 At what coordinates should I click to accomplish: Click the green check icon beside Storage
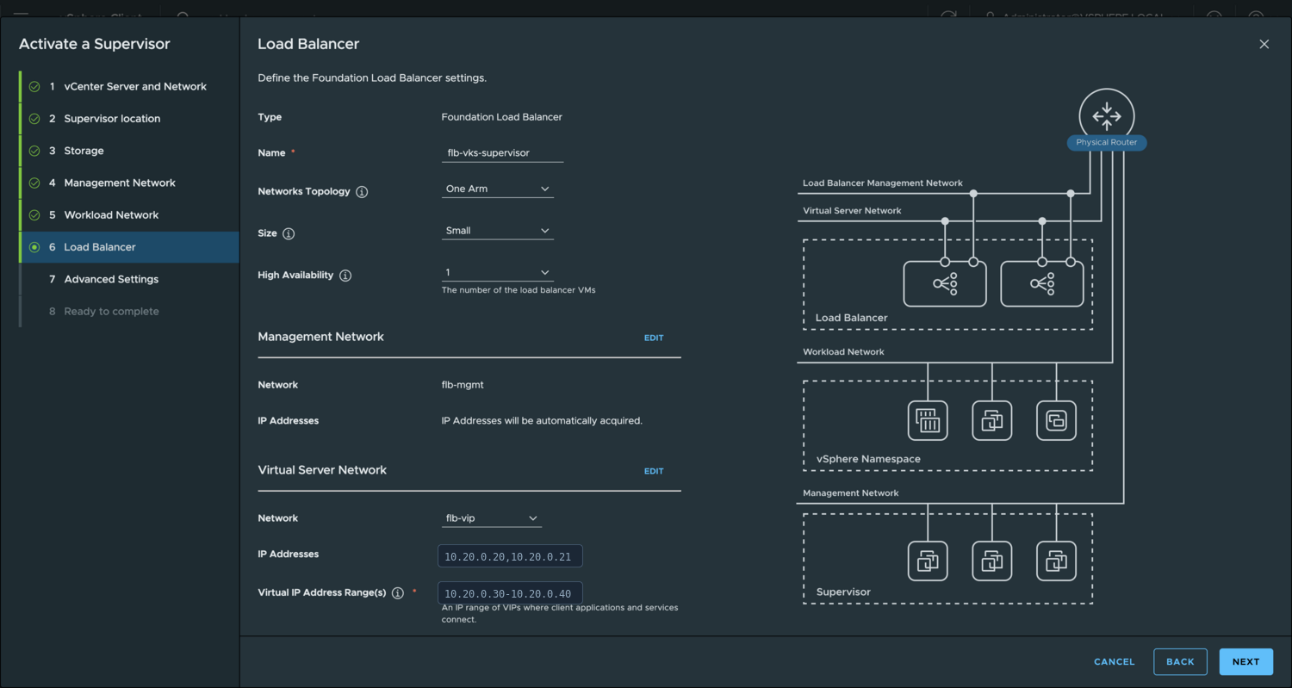tap(34, 151)
